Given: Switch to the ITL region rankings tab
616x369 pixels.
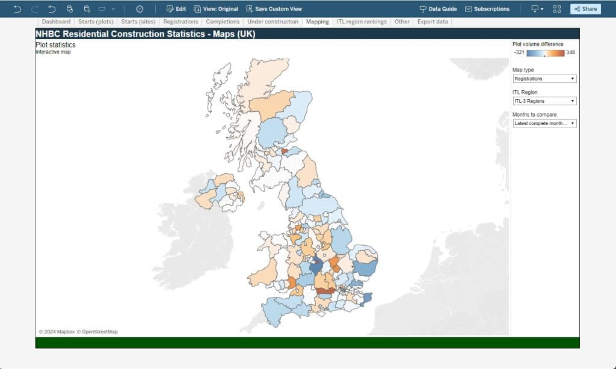Looking at the screenshot, I should (x=362, y=22).
